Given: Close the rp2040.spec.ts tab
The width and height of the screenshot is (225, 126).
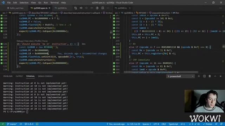Looking at the screenshot, I should coord(50,8).
